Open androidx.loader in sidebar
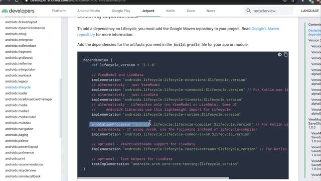Screen dimensions: 321x181 coord(17,94)
